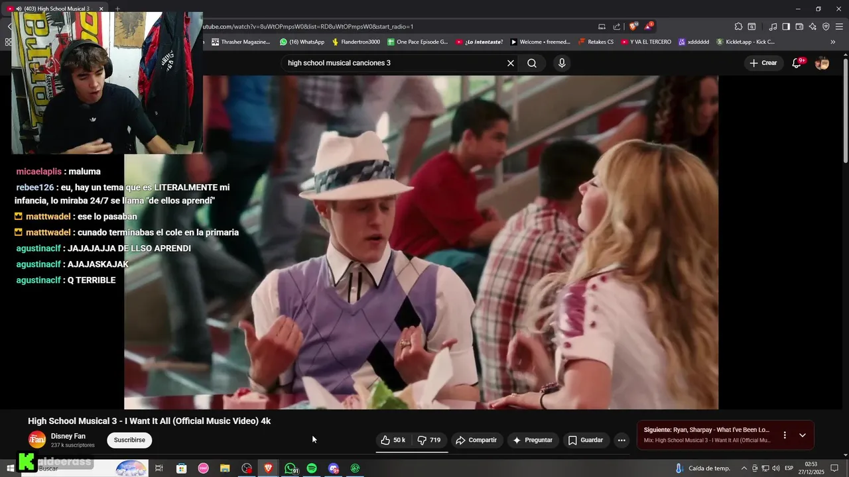Open the pink osu! taskbar icon
This screenshot has width=849, height=477.
[x=203, y=468]
